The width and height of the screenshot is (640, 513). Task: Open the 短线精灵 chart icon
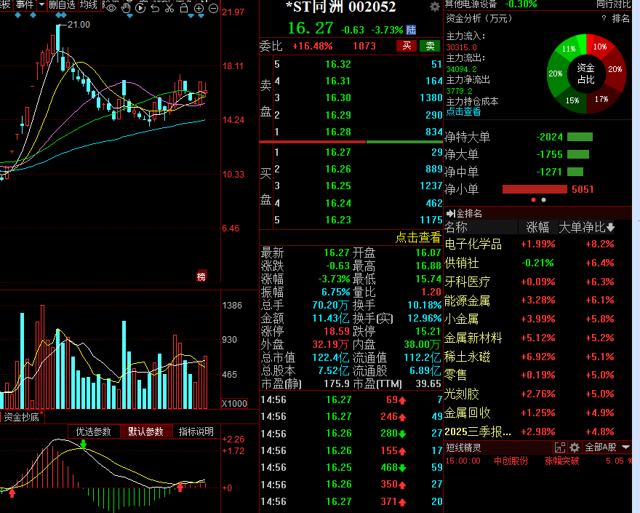pos(560,448)
